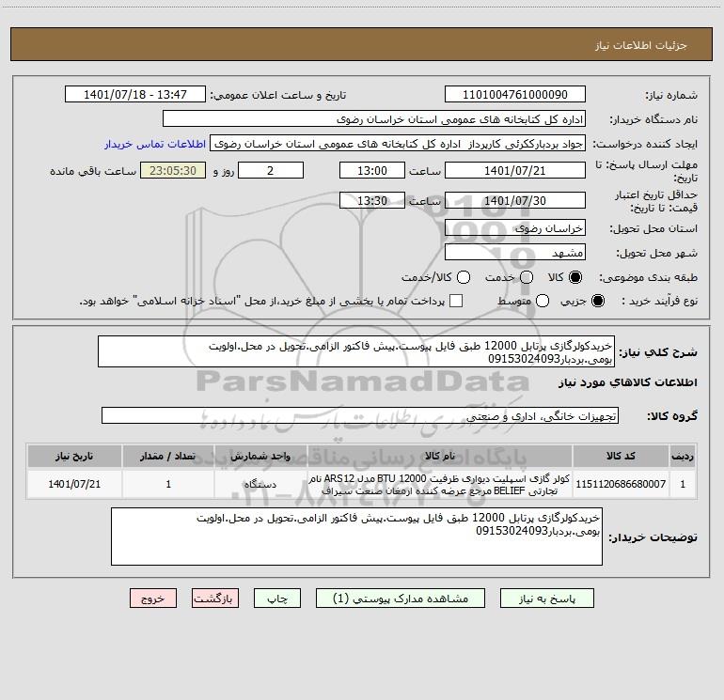Toggle the Islamic treasury payment checkbox
The width and height of the screenshot is (724, 700).
coord(456,301)
